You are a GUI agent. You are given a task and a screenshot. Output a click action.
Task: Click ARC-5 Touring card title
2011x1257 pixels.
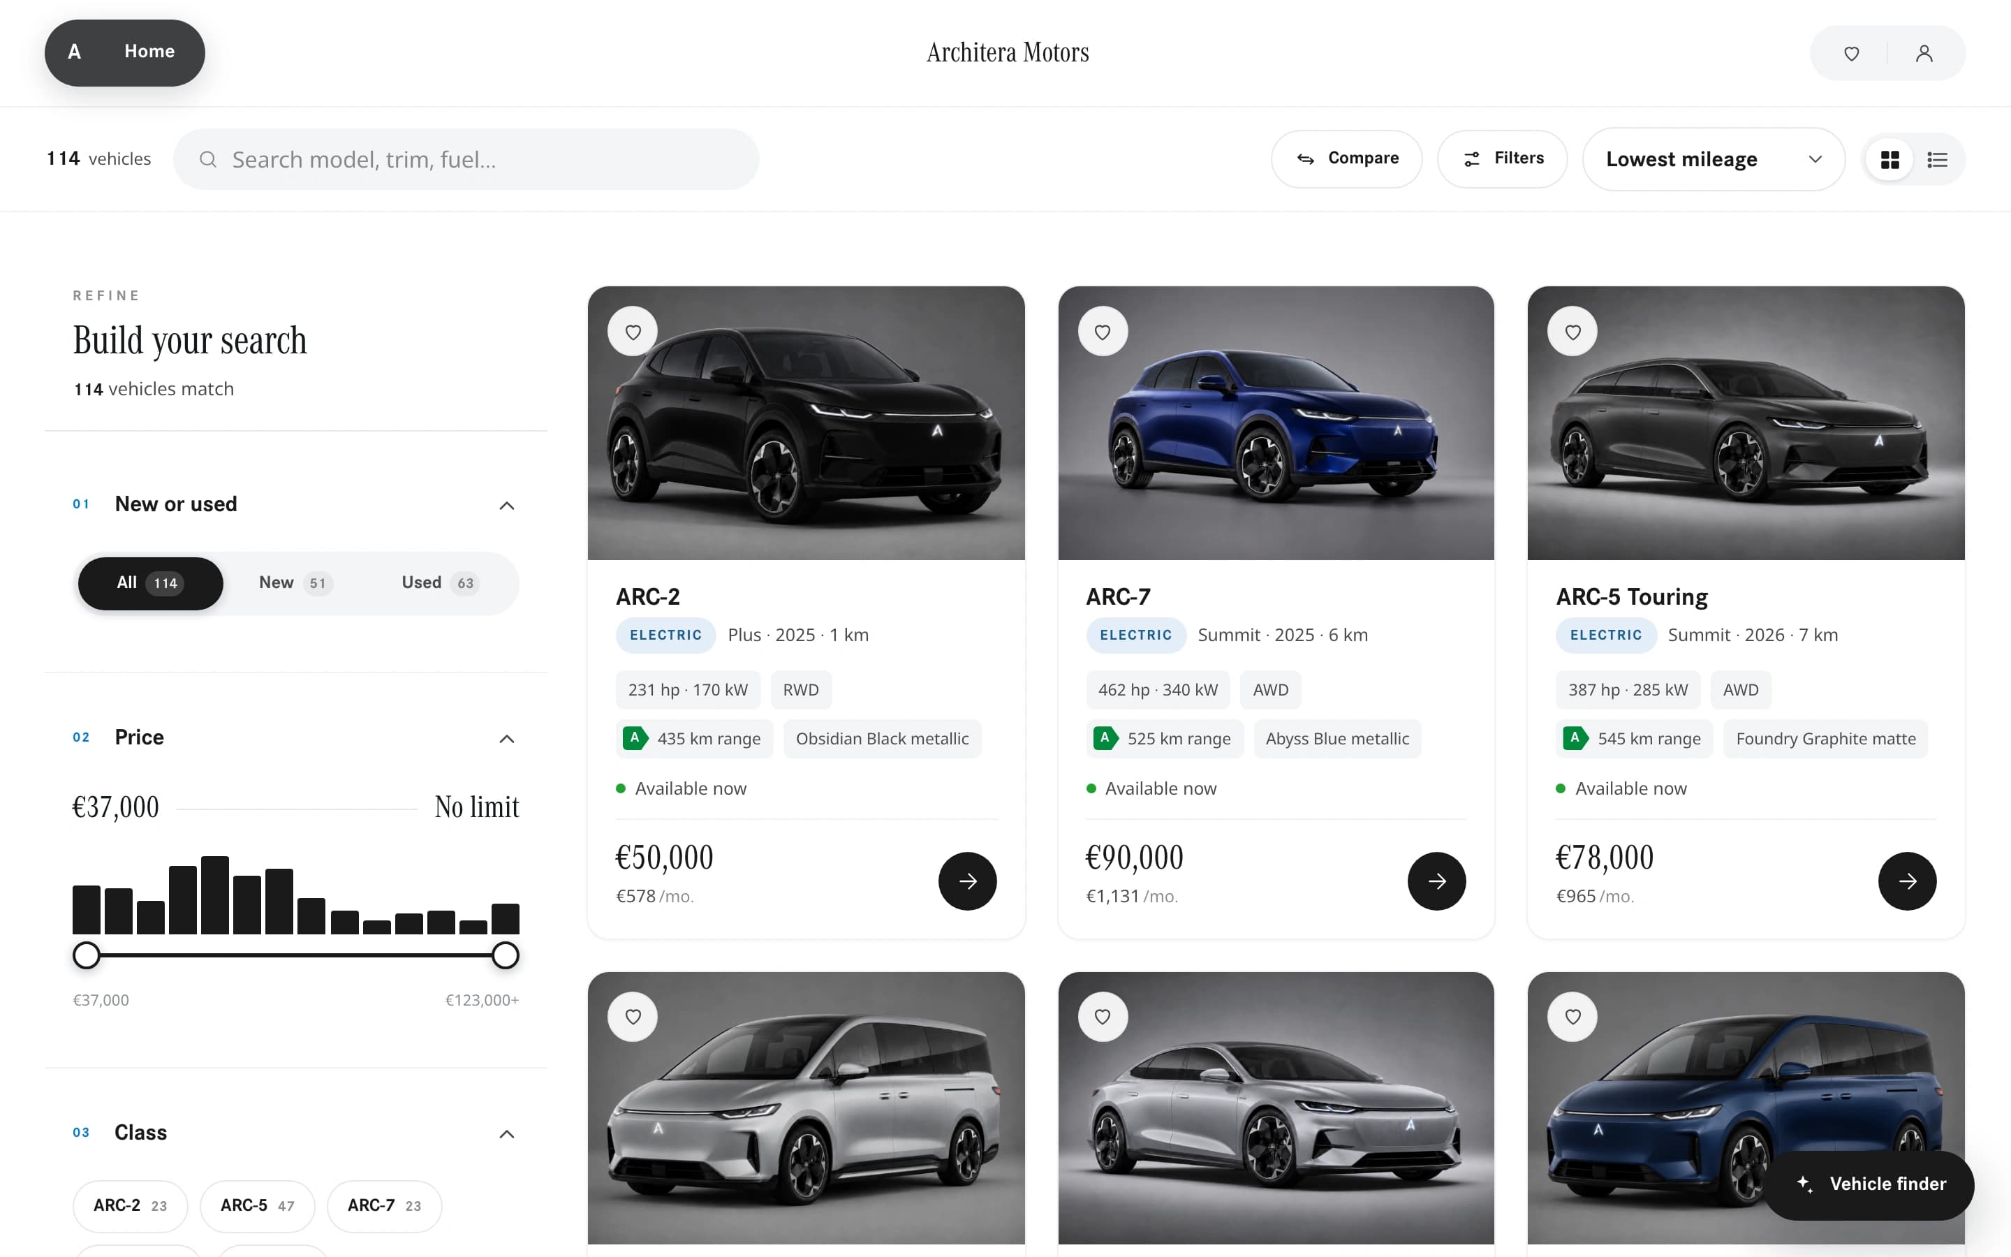(1631, 597)
